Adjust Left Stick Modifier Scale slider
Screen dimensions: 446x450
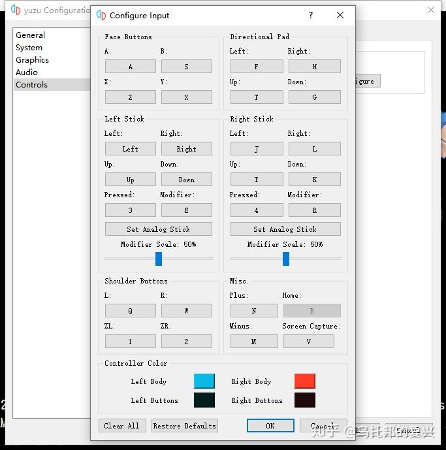[x=159, y=259]
